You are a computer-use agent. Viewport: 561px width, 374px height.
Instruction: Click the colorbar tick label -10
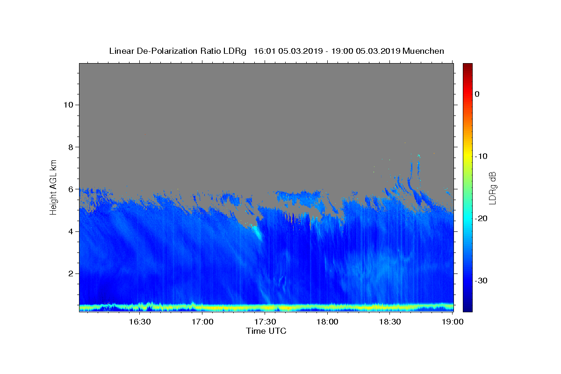[481, 156]
